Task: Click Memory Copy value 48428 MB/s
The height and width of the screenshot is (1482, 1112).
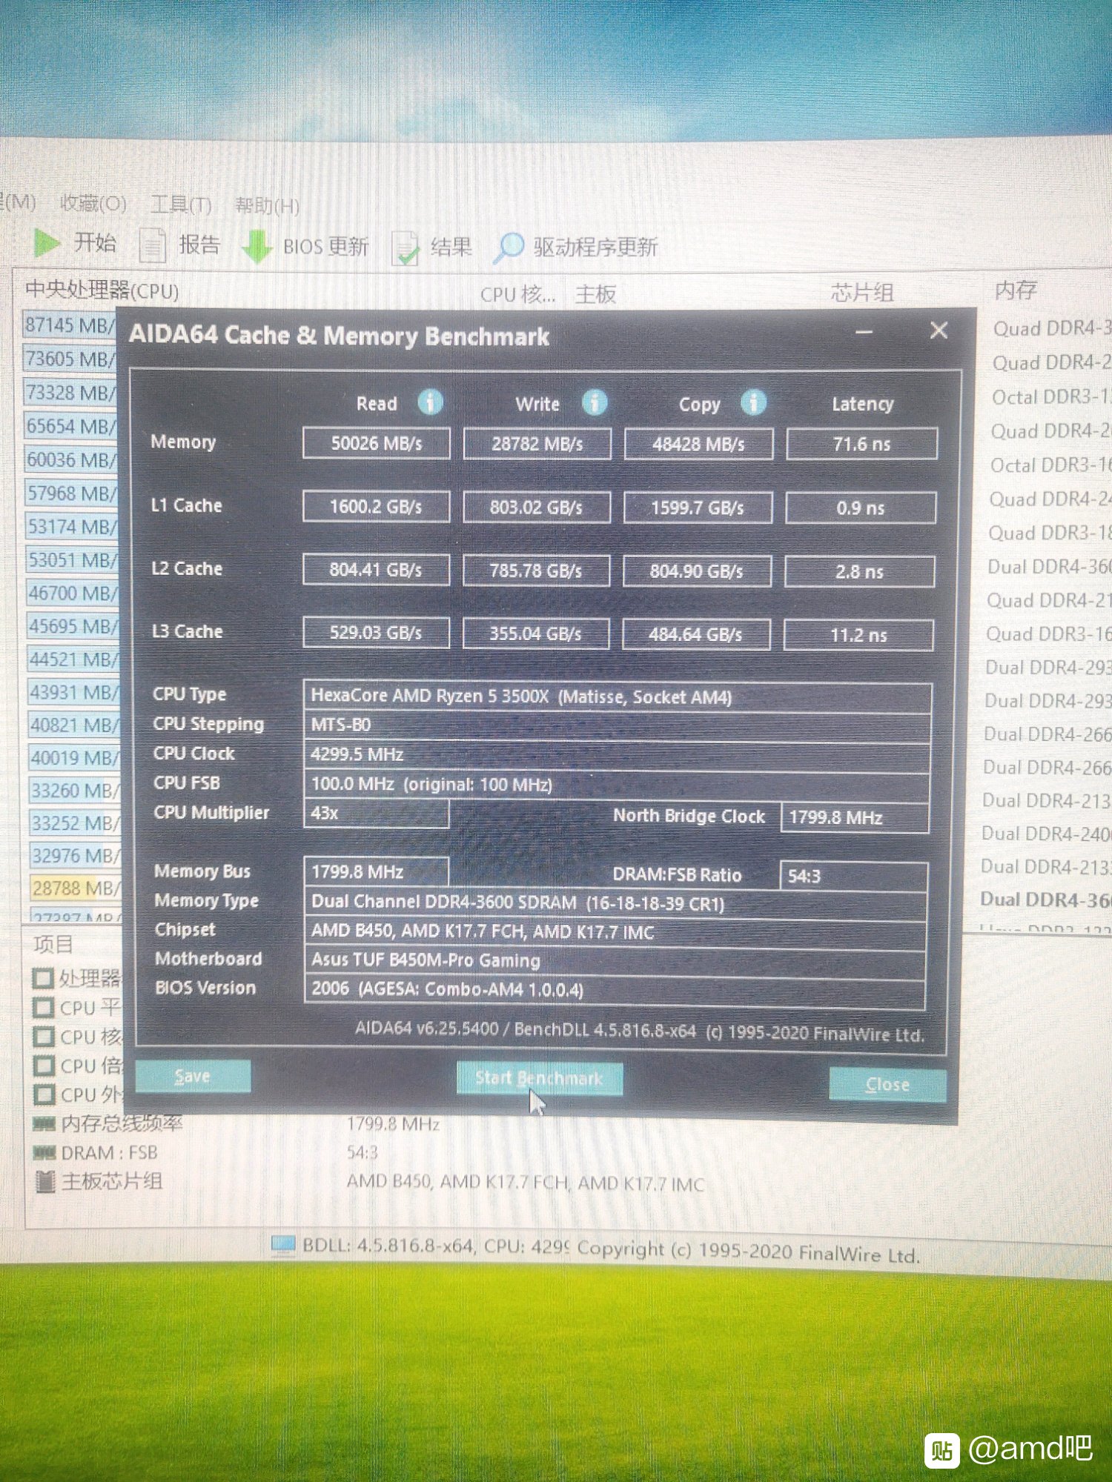Action: point(698,445)
